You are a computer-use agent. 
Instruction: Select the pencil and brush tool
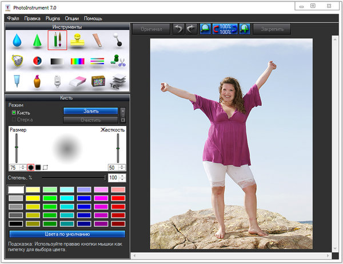pos(57,40)
